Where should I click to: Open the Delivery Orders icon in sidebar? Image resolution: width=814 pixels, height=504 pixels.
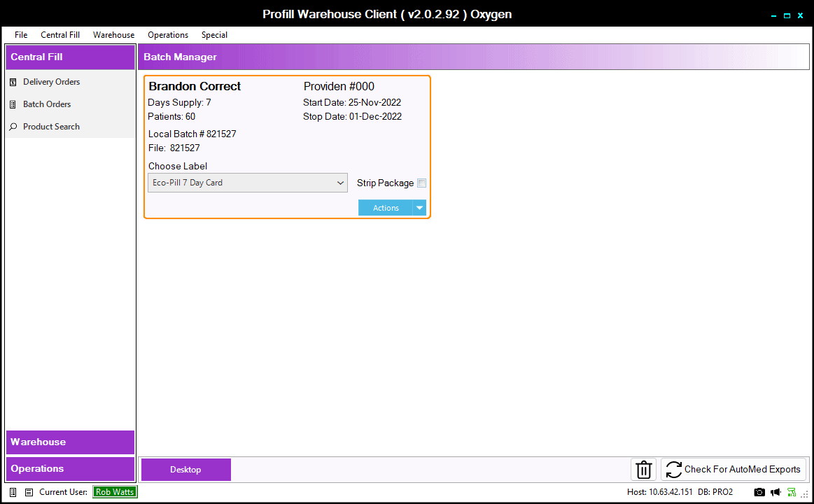[13, 82]
